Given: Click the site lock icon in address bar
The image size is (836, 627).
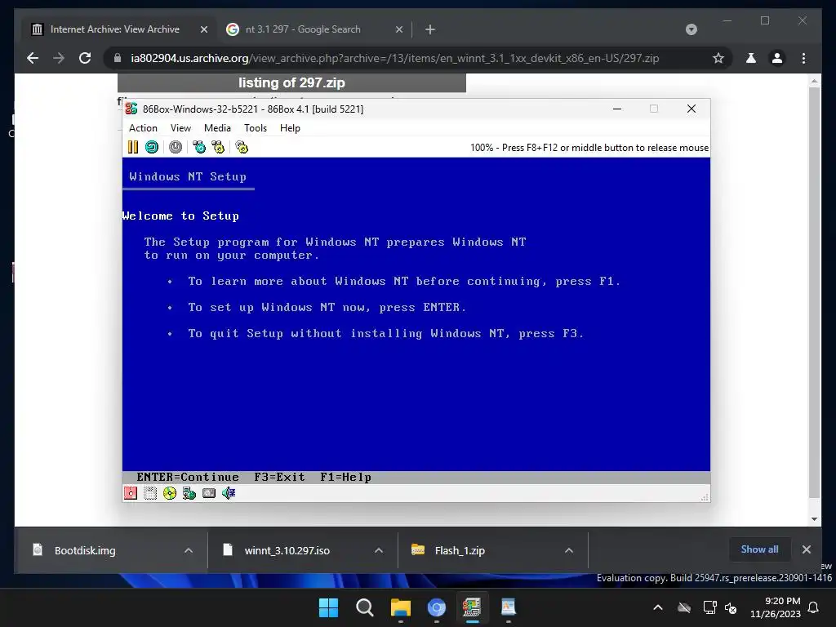Looking at the screenshot, I should (118, 58).
